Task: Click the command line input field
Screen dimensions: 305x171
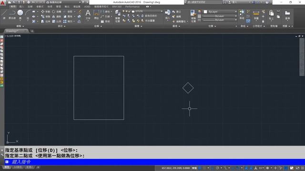Action: [154, 162]
